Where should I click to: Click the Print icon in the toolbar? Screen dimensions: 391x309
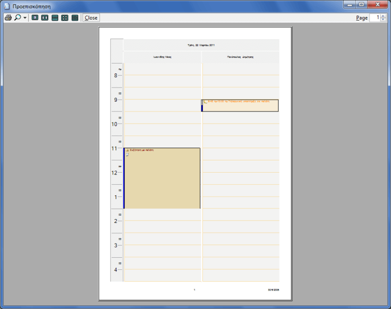(8, 18)
